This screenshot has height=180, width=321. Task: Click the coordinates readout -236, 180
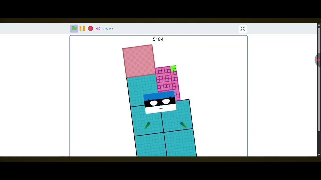(x=108, y=29)
